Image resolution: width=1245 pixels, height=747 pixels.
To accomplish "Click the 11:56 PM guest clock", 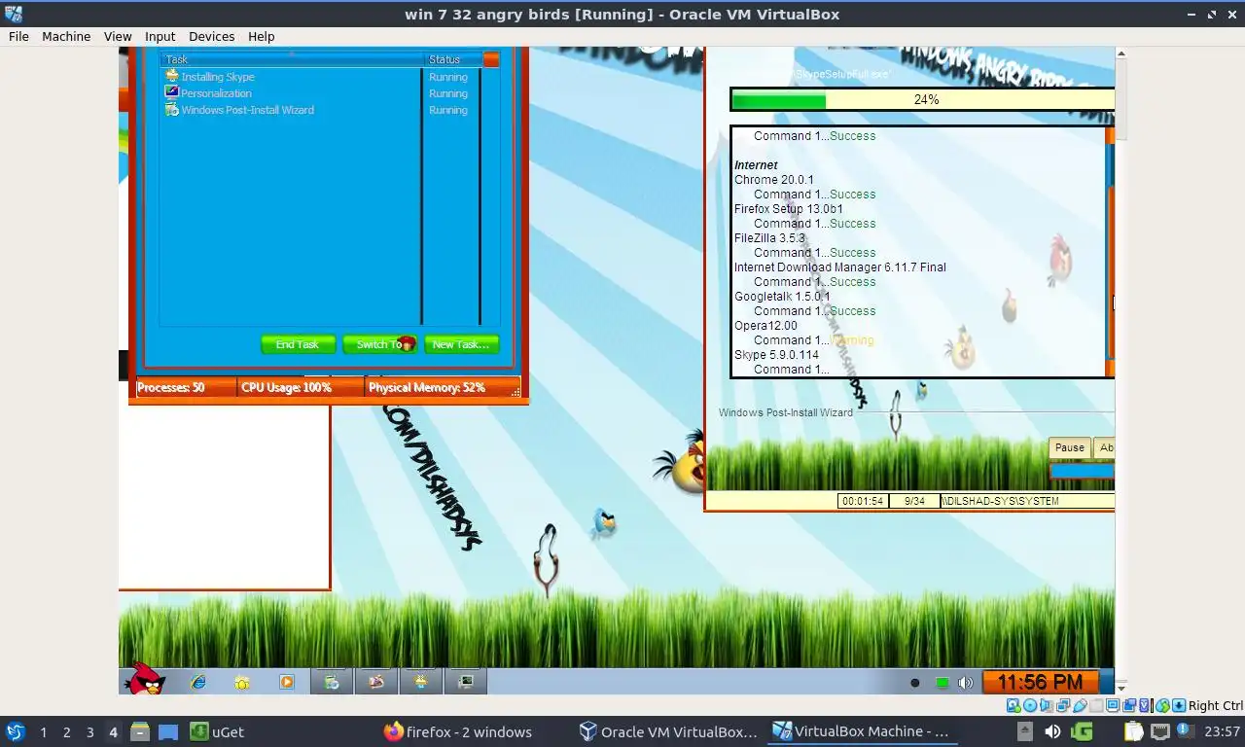I will 1040,682.
